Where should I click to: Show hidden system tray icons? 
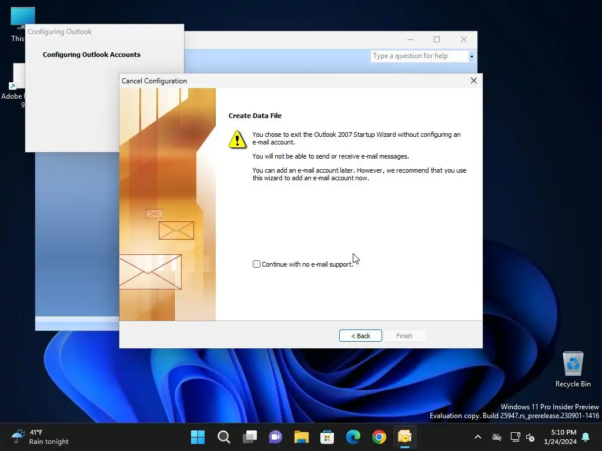click(x=478, y=437)
